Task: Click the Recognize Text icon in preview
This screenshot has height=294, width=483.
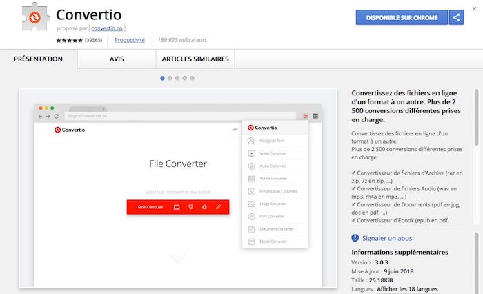Action: 251,141
